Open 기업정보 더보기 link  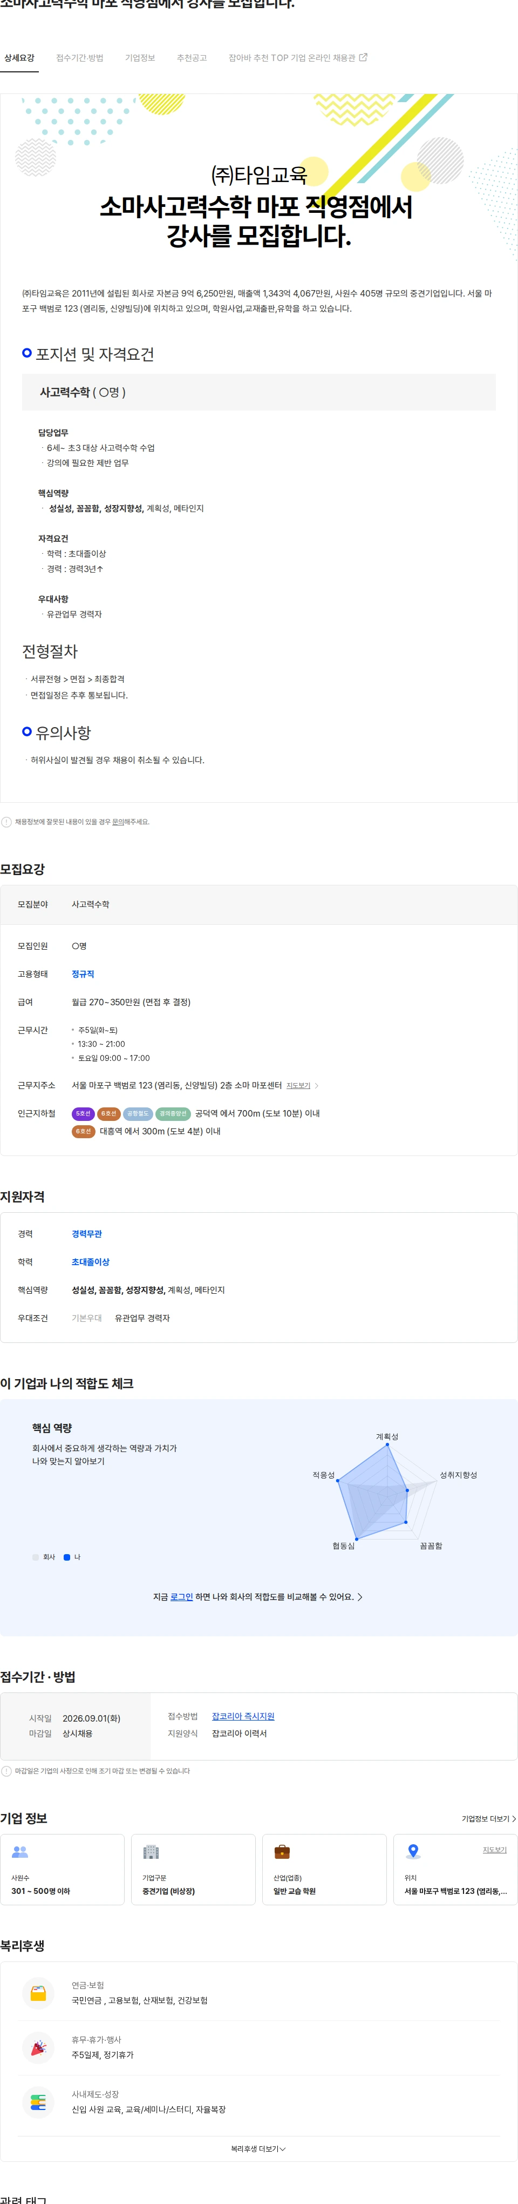click(489, 1819)
